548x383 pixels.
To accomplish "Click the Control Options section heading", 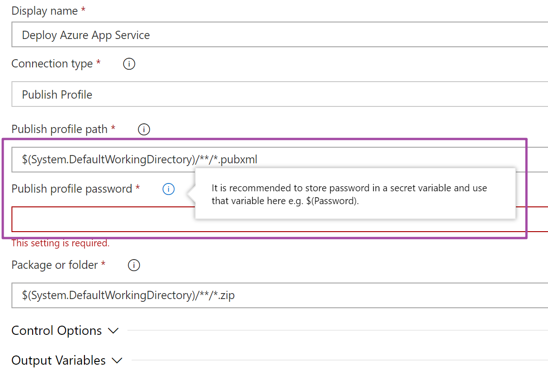I will point(56,331).
